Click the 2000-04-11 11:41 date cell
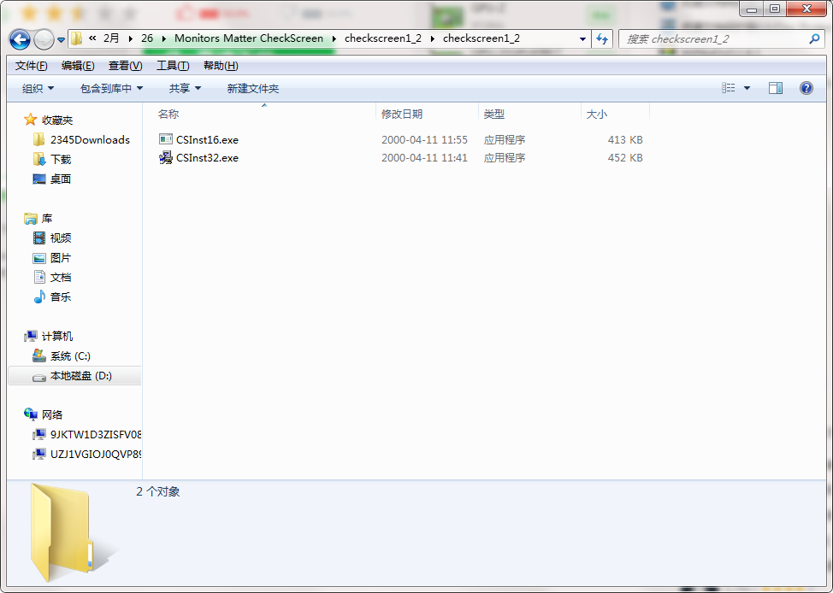The width and height of the screenshot is (833, 593). (x=424, y=158)
